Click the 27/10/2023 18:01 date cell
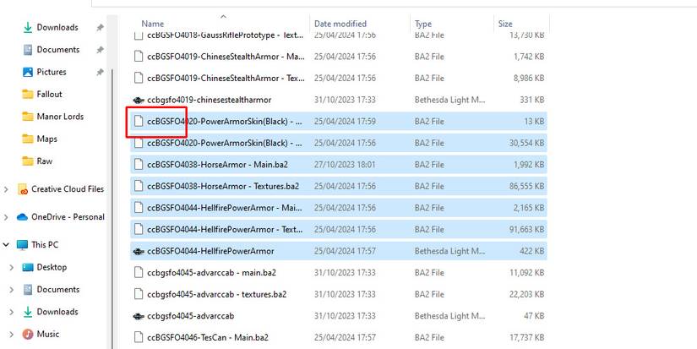This screenshot has height=349, width=697. pos(345,165)
